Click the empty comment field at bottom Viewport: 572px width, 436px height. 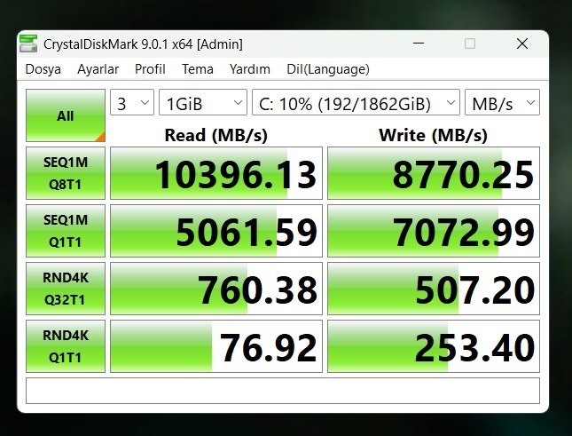pyautogui.click(x=283, y=391)
